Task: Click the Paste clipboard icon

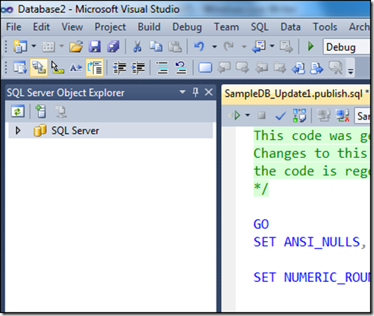Action: 175,47
